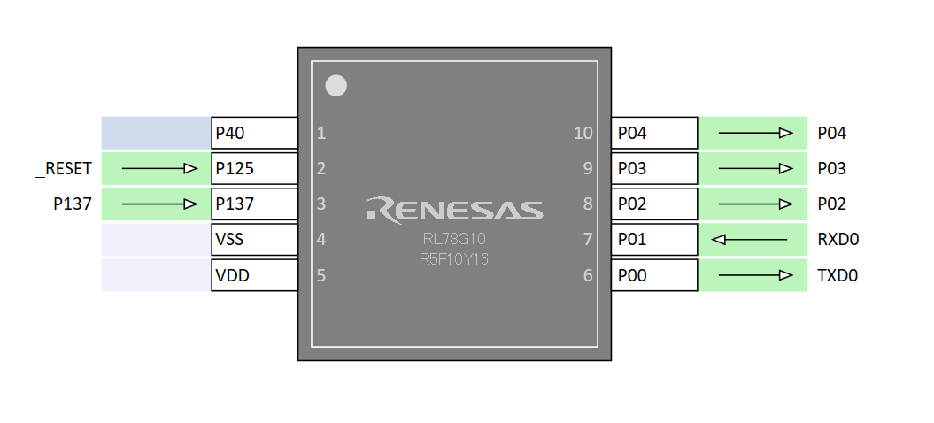Click pin number 9 on the chip
Viewport: 934px width, 423px height.
click(x=588, y=169)
